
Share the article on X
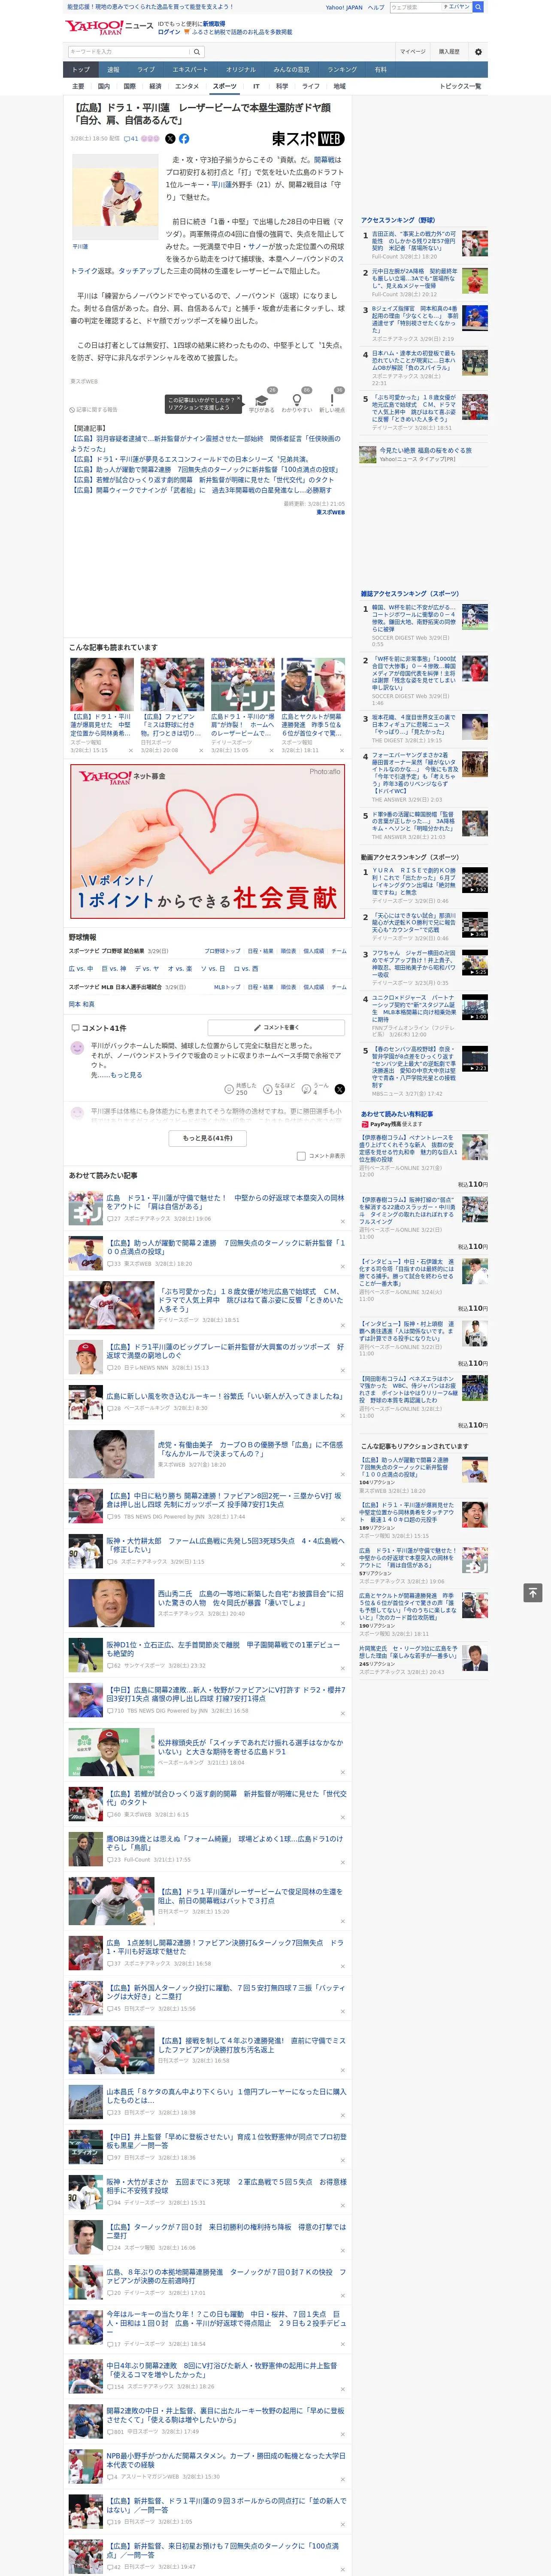[170, 139]
